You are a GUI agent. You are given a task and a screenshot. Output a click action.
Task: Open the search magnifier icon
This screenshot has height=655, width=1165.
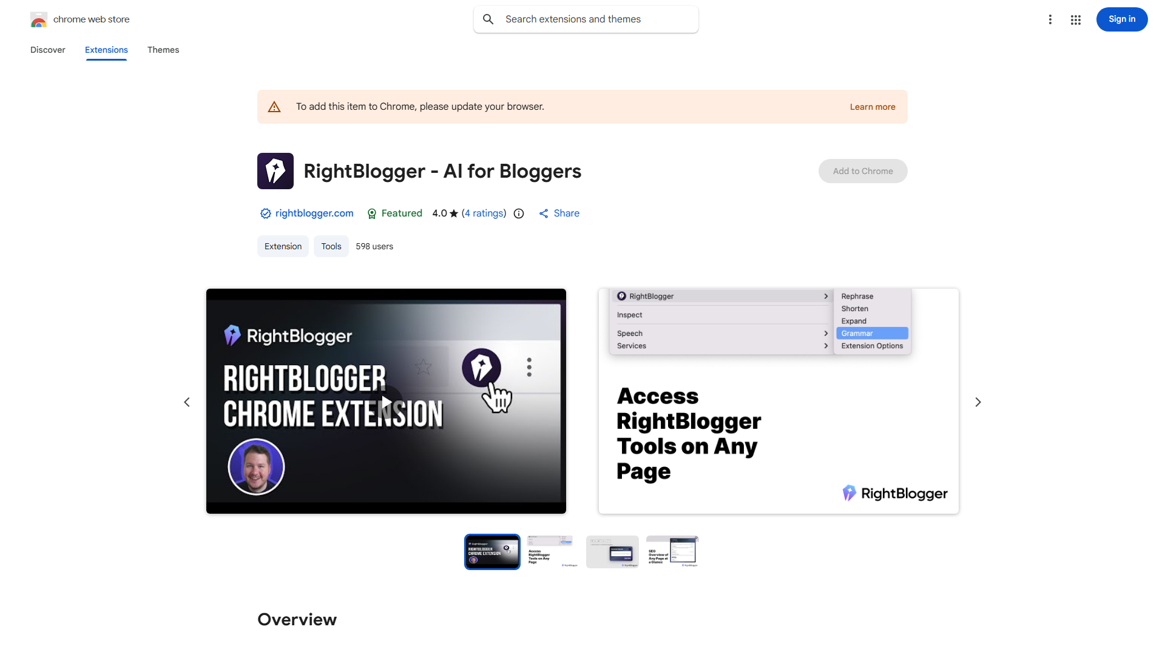tap(488, 19)
